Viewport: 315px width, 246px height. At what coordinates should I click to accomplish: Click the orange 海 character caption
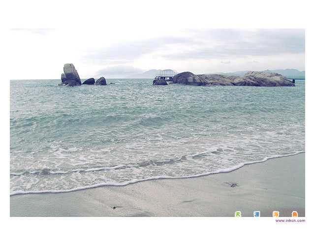click(276, 214)
